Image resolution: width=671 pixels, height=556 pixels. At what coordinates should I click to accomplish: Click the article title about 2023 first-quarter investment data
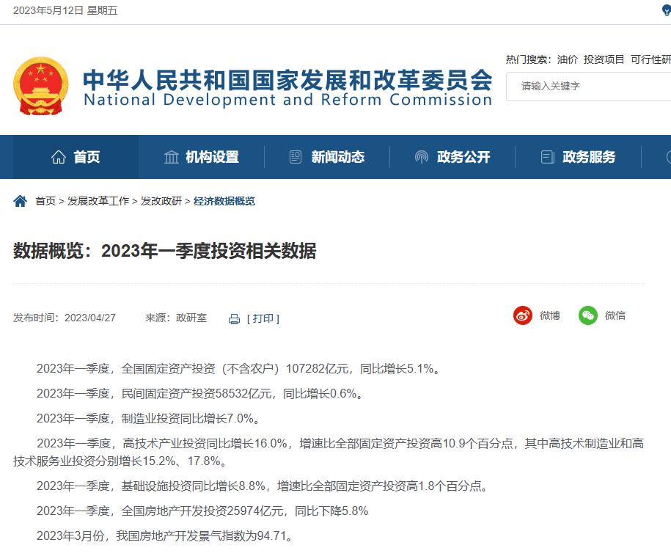click(x=166, y=251)
